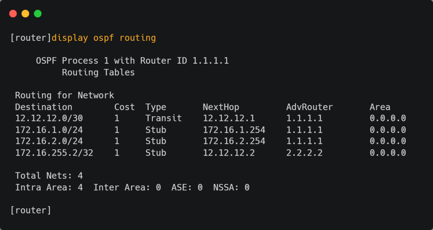Viewport: 433px width, 230px height.
Task: Click the 172.16.255.2/32 destination entry
Action: point(54,153)
